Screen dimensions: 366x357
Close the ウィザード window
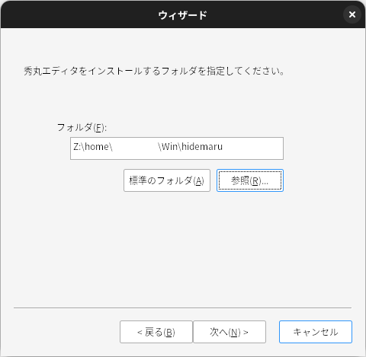coord(352,14)
